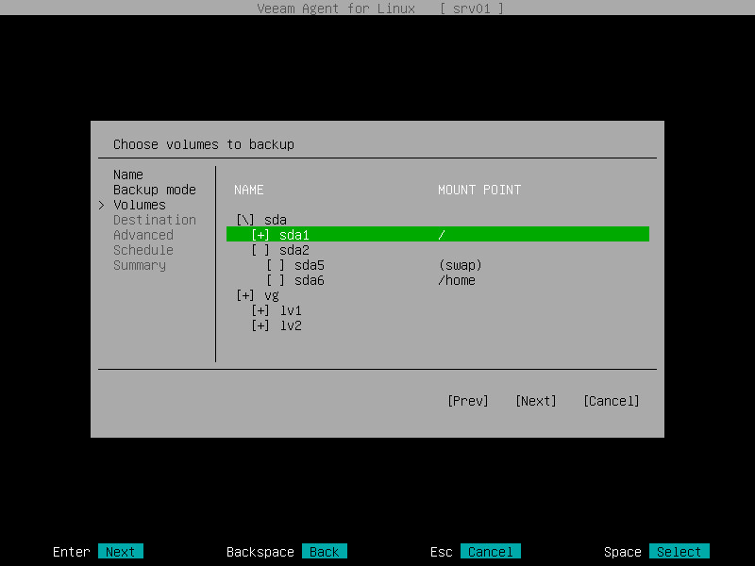Click the MOUNT POINT column header
This screenshot has height=566, width=755.
coord(479,190)
